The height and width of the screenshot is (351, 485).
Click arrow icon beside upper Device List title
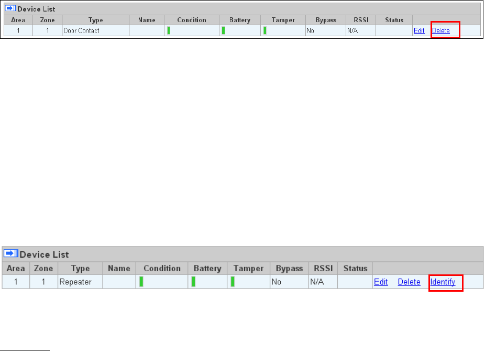point(11,8)
